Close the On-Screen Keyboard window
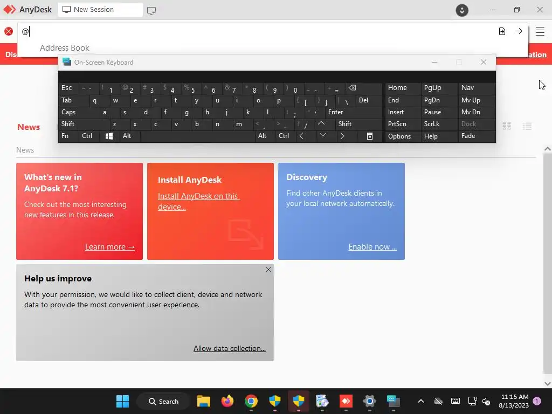Image resolution: width=552 pixels, height=414 pixels. (x=484, y=62)
